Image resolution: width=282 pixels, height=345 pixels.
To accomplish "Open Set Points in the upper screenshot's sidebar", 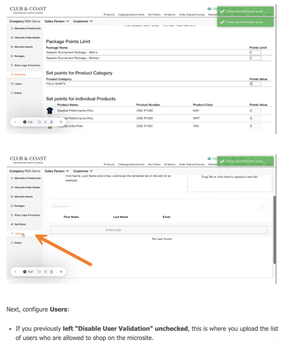I will [x=20, y=74].
